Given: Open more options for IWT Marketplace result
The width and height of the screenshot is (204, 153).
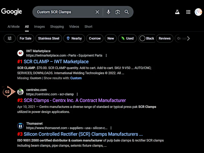Looking at the screenshot, I should 106,55.
